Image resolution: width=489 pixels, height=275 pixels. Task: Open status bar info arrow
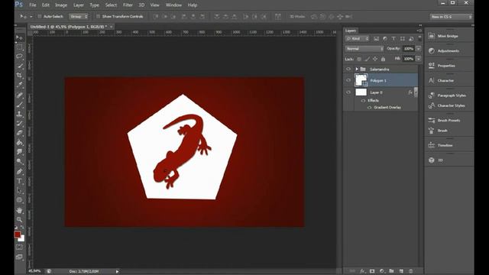tap(117, 271)
